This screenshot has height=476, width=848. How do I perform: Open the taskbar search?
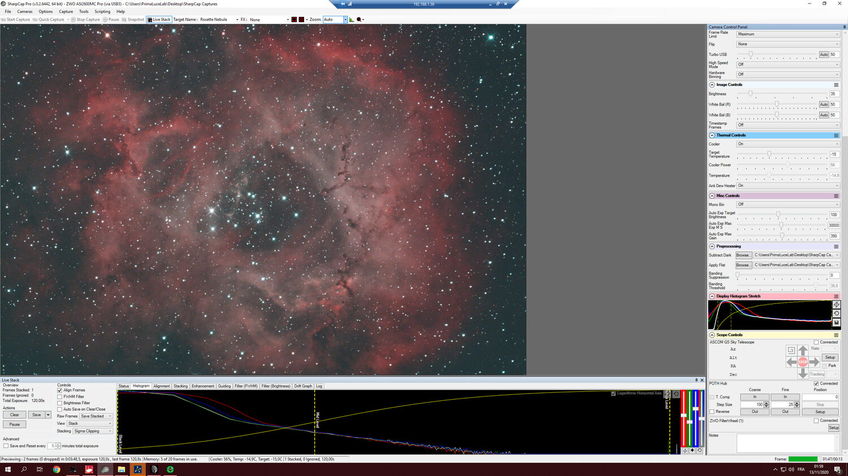24,469
